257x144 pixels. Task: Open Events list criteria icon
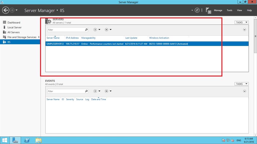point(95,91)
